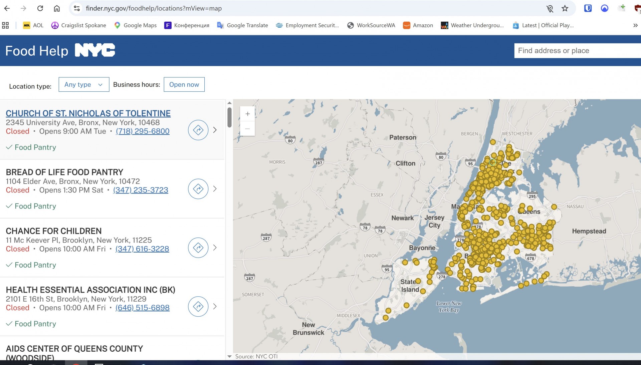Open the Employment Security bookmark

307,25
